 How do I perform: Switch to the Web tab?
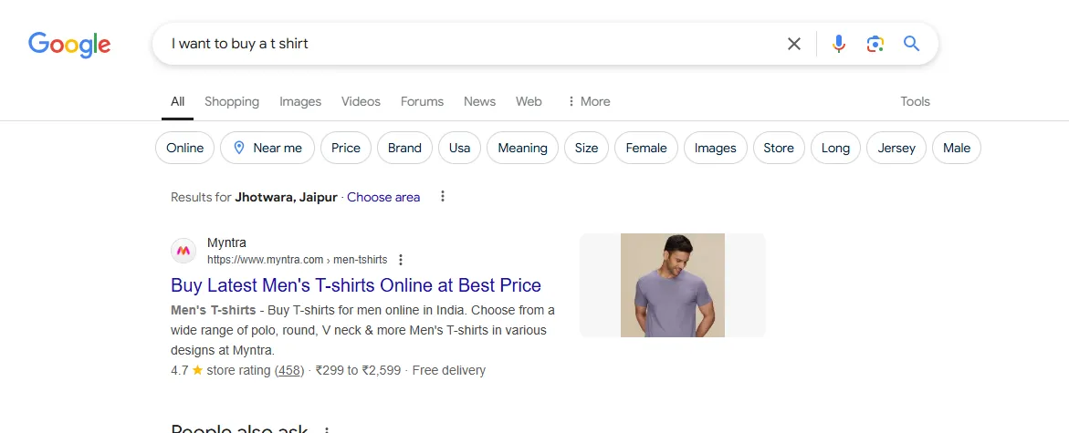pos(529,101)
